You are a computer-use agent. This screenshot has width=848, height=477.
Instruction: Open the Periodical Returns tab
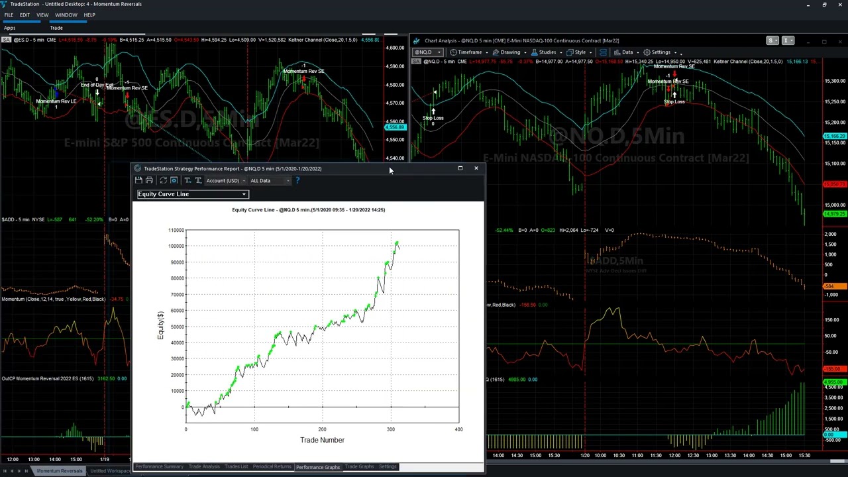272,467
